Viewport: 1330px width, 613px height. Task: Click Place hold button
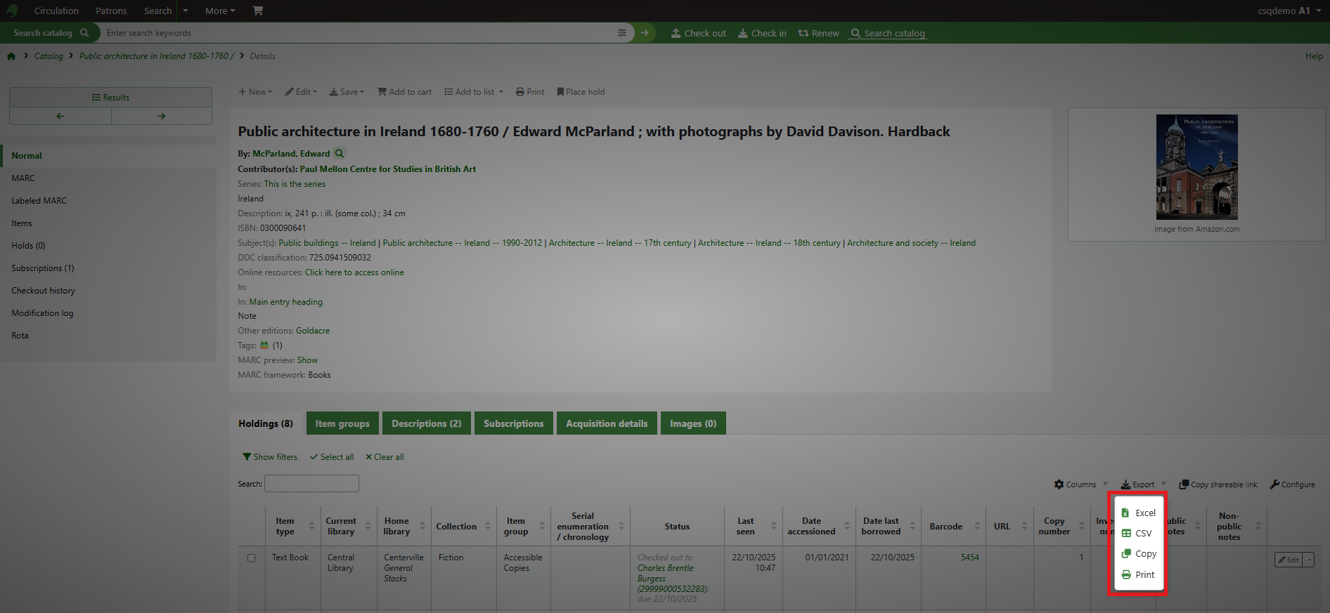tap(581, 92)
